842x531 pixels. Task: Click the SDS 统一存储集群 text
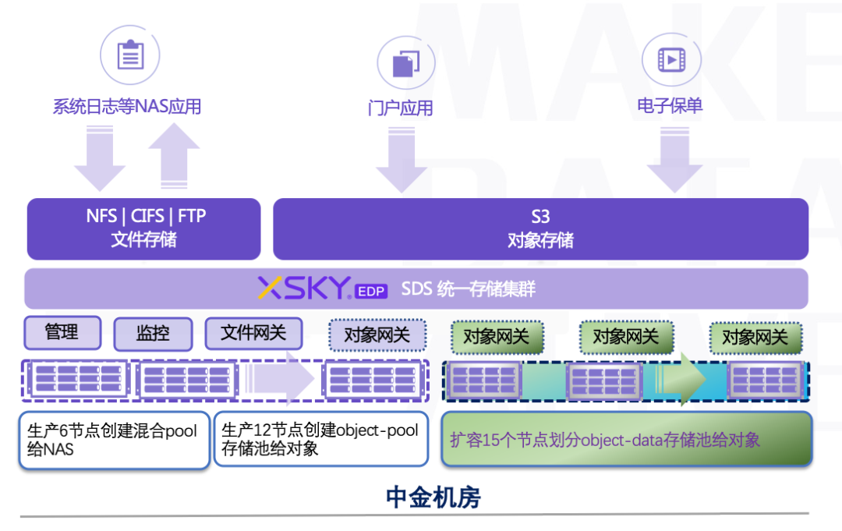469,289
